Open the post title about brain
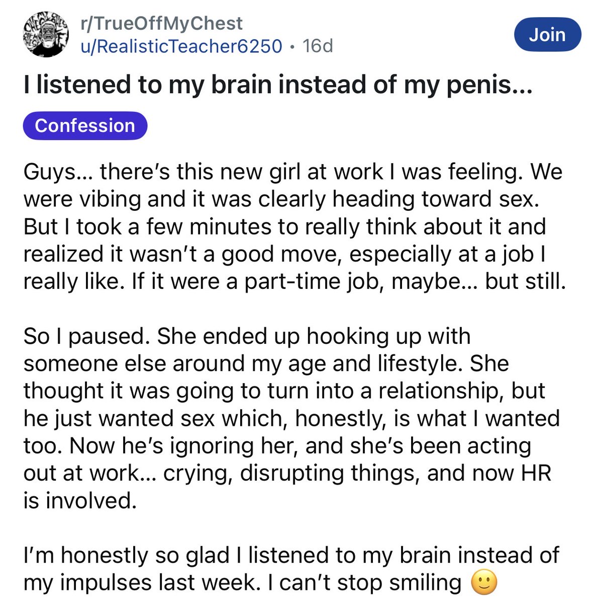This screenshot has height=604, width=593. click(276, 85)
